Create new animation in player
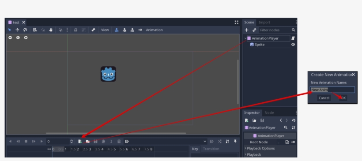 [x=79, y=142]
